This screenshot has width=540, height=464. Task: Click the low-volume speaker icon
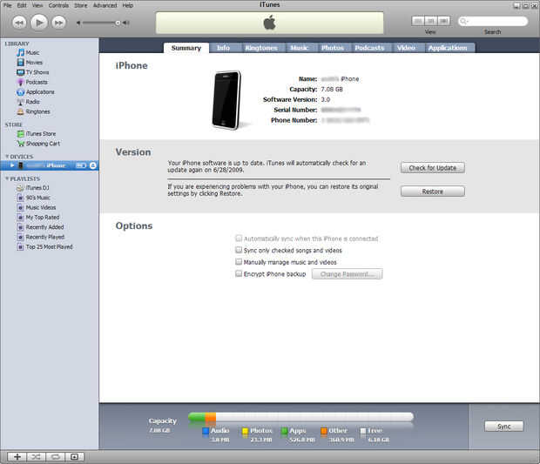pyautogui.click(x=78, y=23)
